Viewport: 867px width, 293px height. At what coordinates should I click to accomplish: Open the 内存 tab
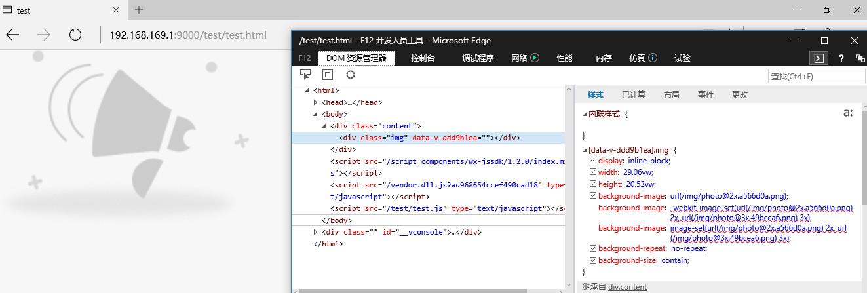coord(604,58)
